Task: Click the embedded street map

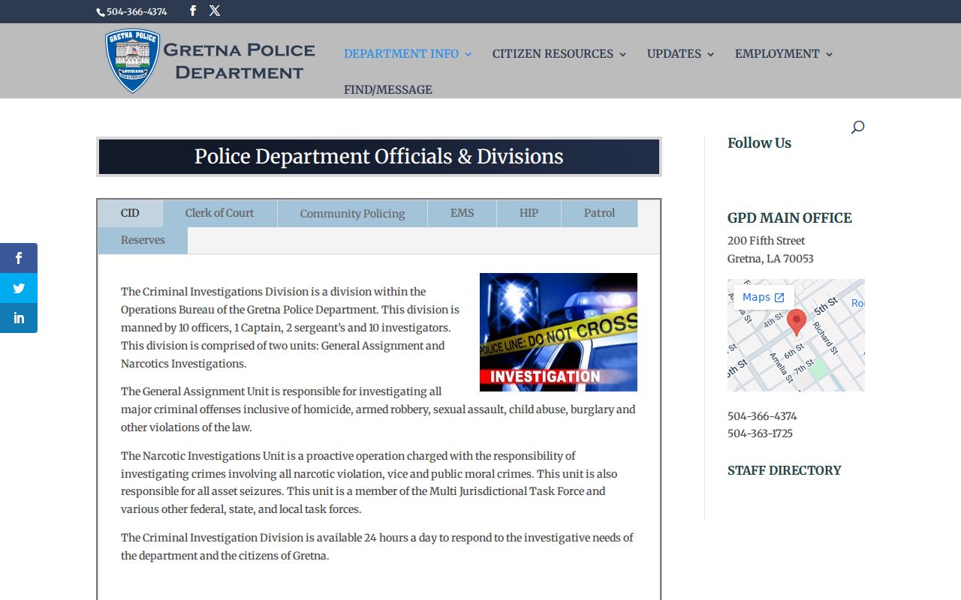Action: tap(796, 335)
